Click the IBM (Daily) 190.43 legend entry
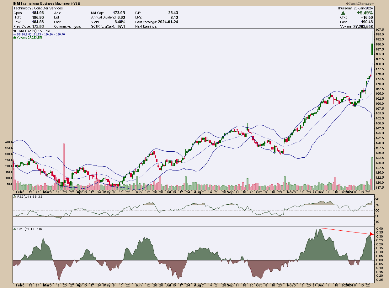 (34, 31)
